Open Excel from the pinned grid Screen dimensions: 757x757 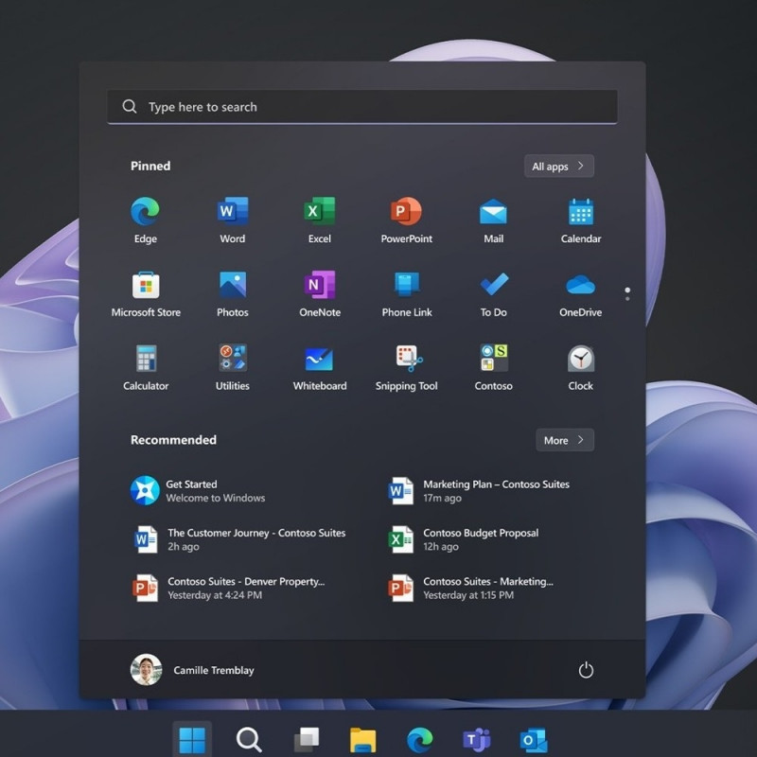tap(320, 220)
